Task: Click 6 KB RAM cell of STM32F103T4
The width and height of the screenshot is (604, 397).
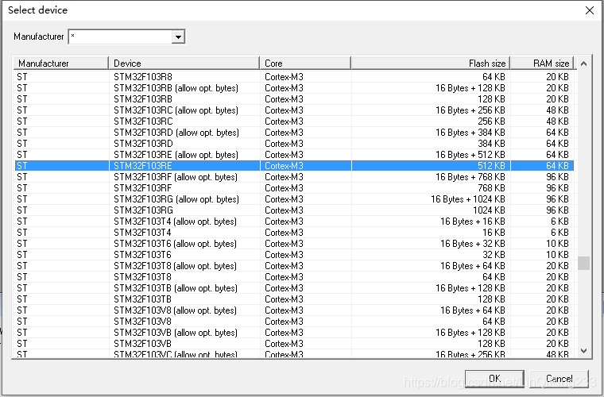Action: click(559, 233)
